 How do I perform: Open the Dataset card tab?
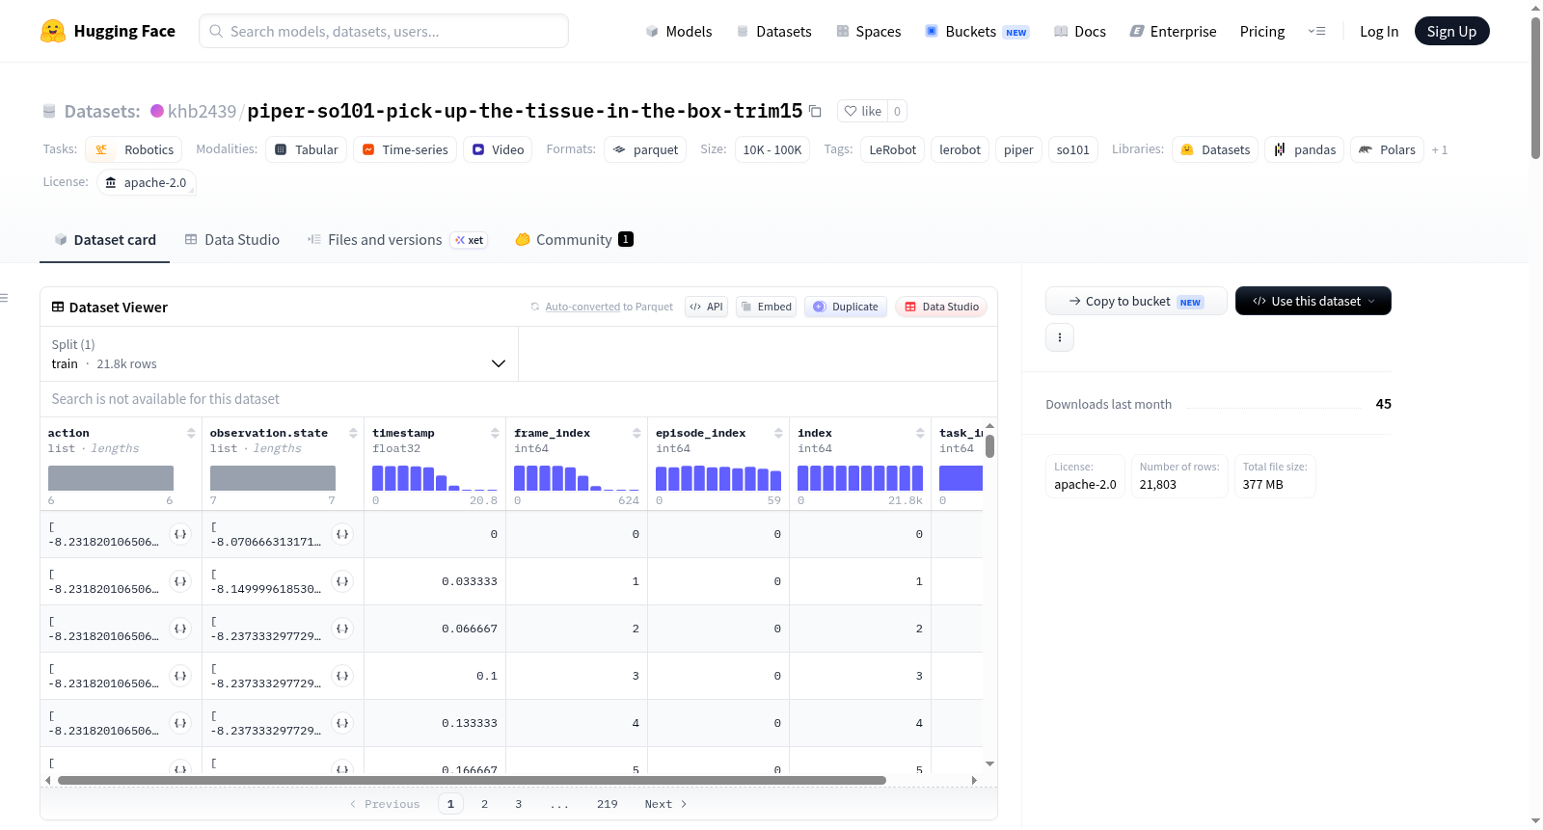click(104, 240)
